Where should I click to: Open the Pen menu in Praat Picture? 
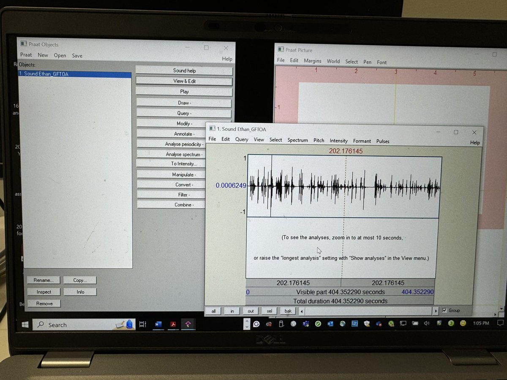368,62
